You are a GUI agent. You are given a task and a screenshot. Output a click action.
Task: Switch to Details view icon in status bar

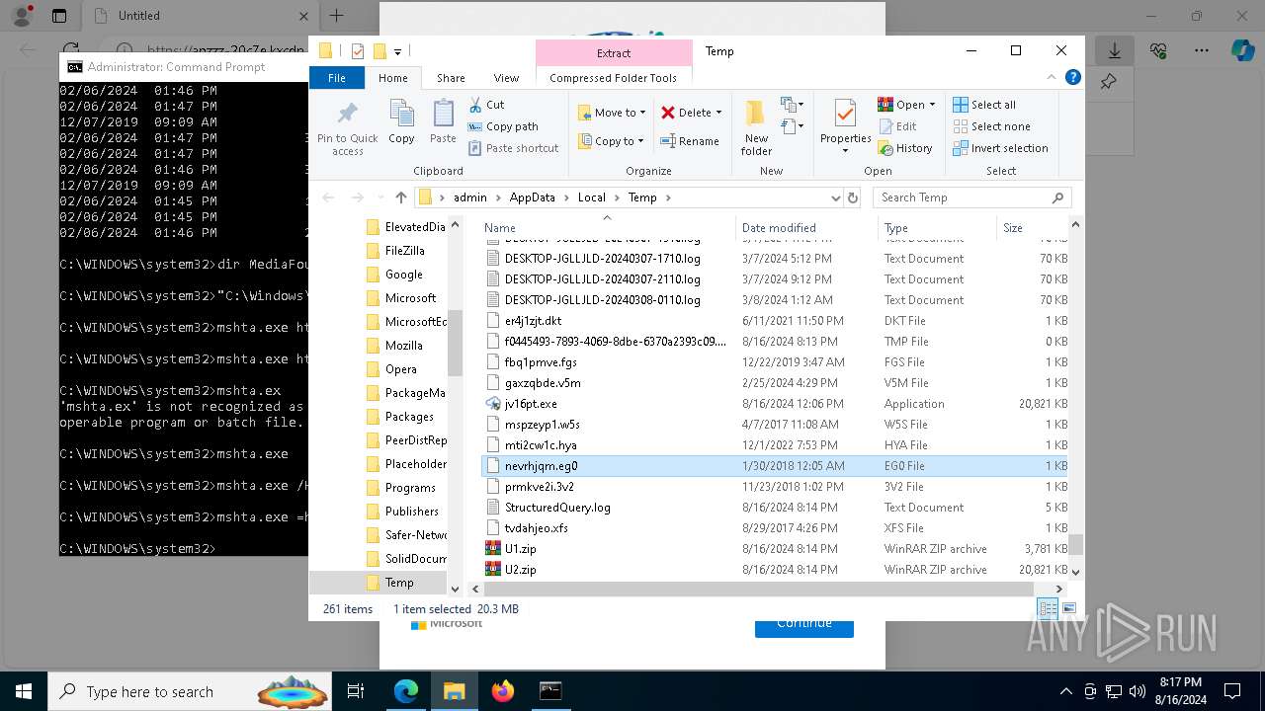pos(1048,609)
